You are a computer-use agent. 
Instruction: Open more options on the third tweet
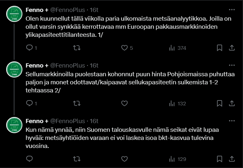[232, 121]
